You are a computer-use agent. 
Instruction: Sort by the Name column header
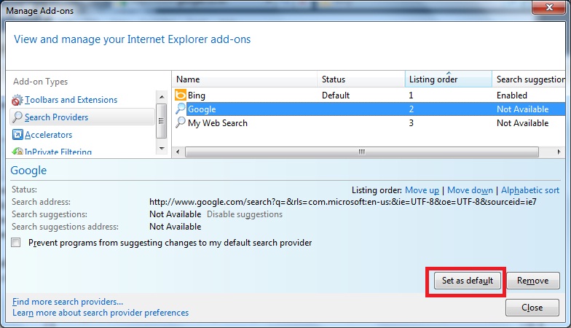(245, 79)
